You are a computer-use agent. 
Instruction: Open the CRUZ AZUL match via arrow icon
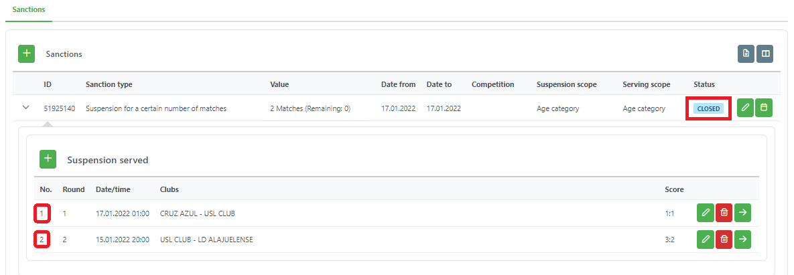(742, 213)
